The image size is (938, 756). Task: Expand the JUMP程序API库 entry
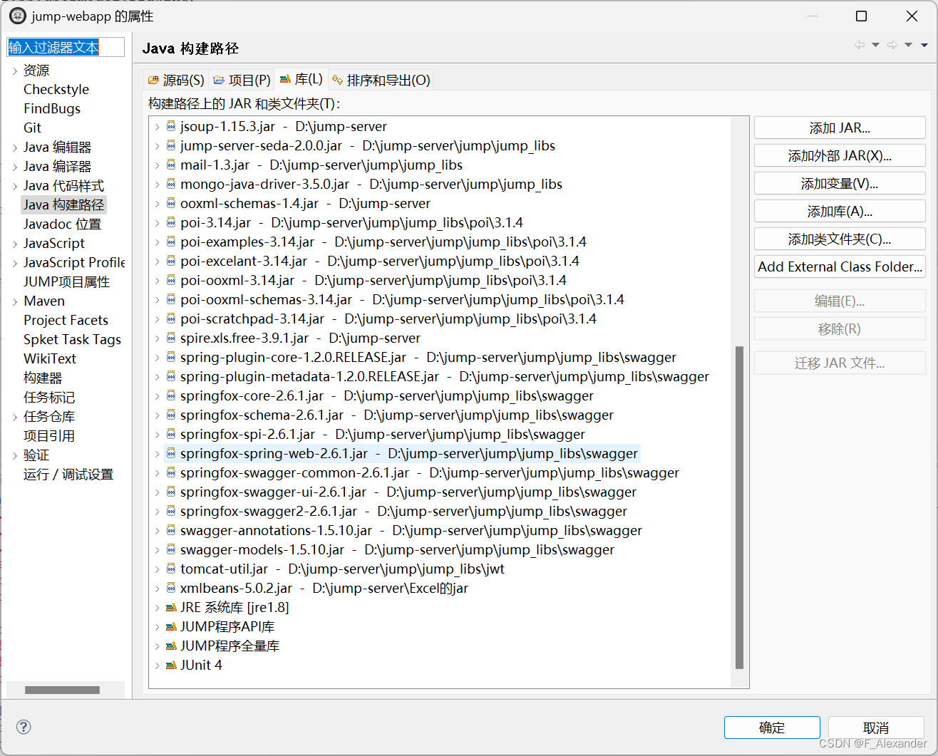pyautogui.click(x=157, y=626)
